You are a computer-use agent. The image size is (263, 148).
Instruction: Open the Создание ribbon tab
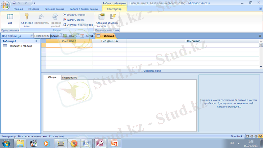coord(34,9)
